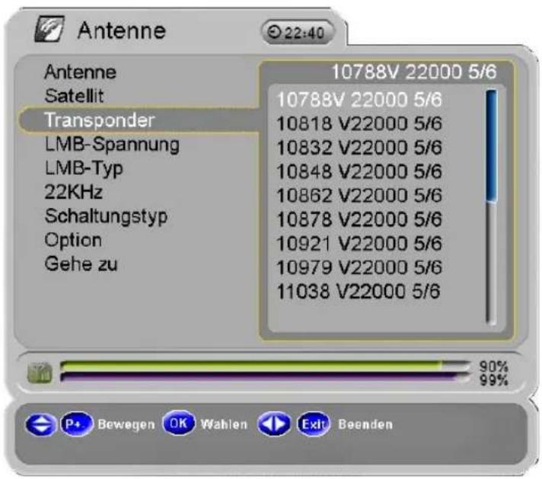Select transponder 10848 V22000 5/6
This screenshot has height=479, width=542.
[x=359, y=171]
